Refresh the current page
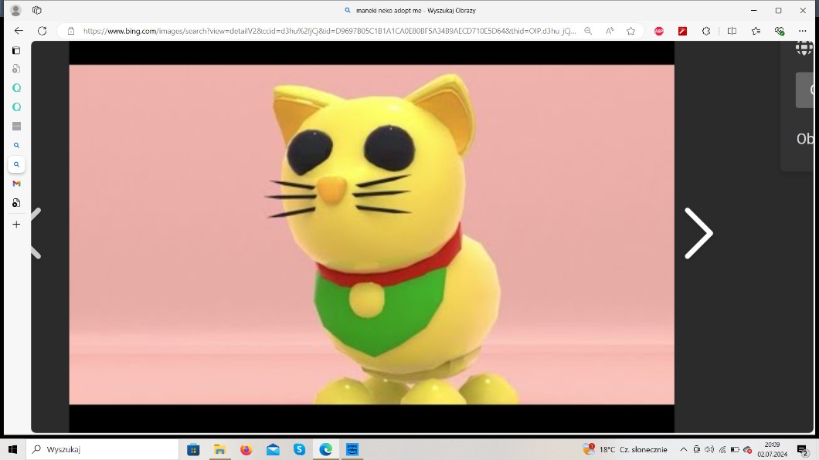The width and height of the screenshot is (819, 460). click(x=42, y=31)
